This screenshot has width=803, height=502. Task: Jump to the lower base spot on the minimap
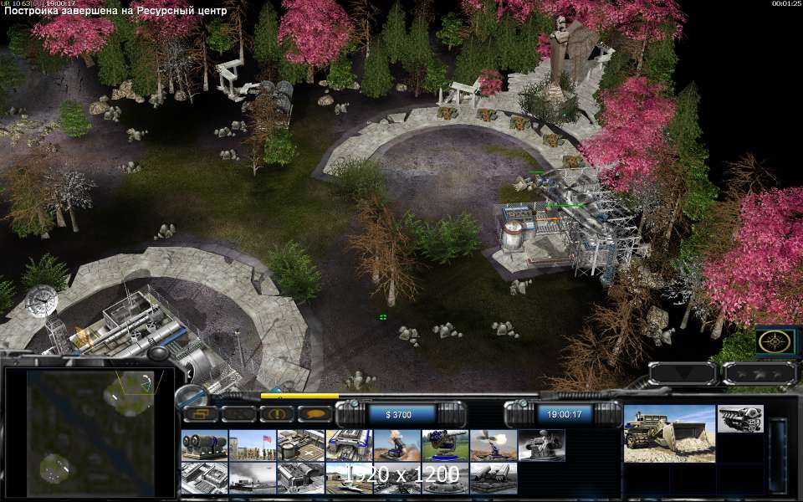coord(55,468)
